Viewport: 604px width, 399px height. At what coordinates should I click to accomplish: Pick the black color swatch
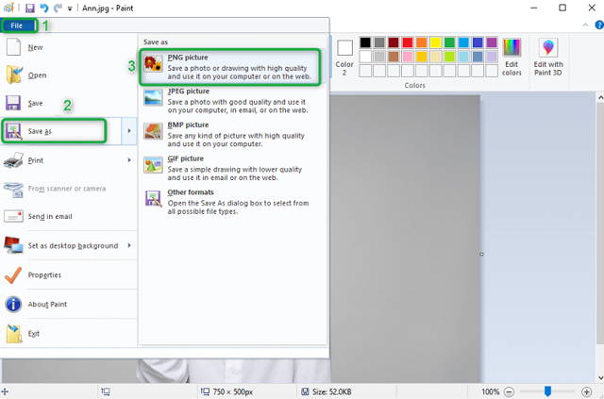point(365,42)
